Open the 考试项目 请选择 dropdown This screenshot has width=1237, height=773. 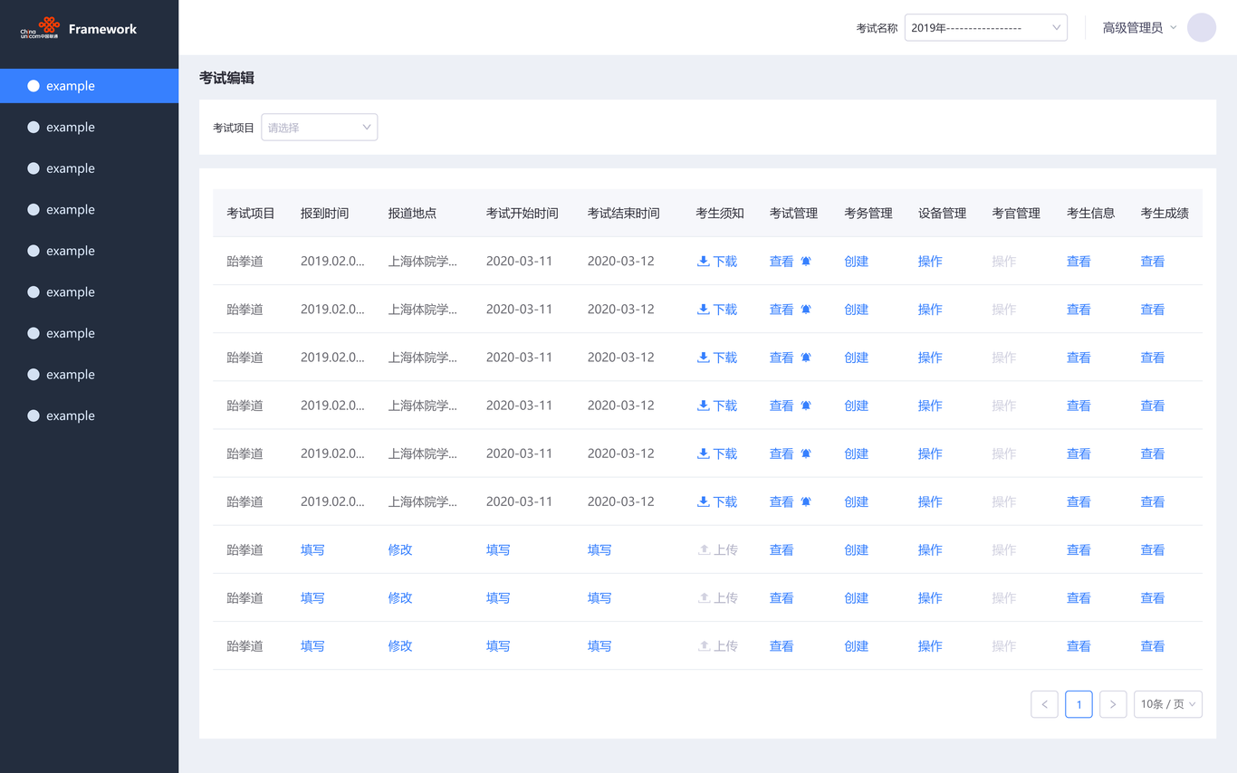click(319, 127)
